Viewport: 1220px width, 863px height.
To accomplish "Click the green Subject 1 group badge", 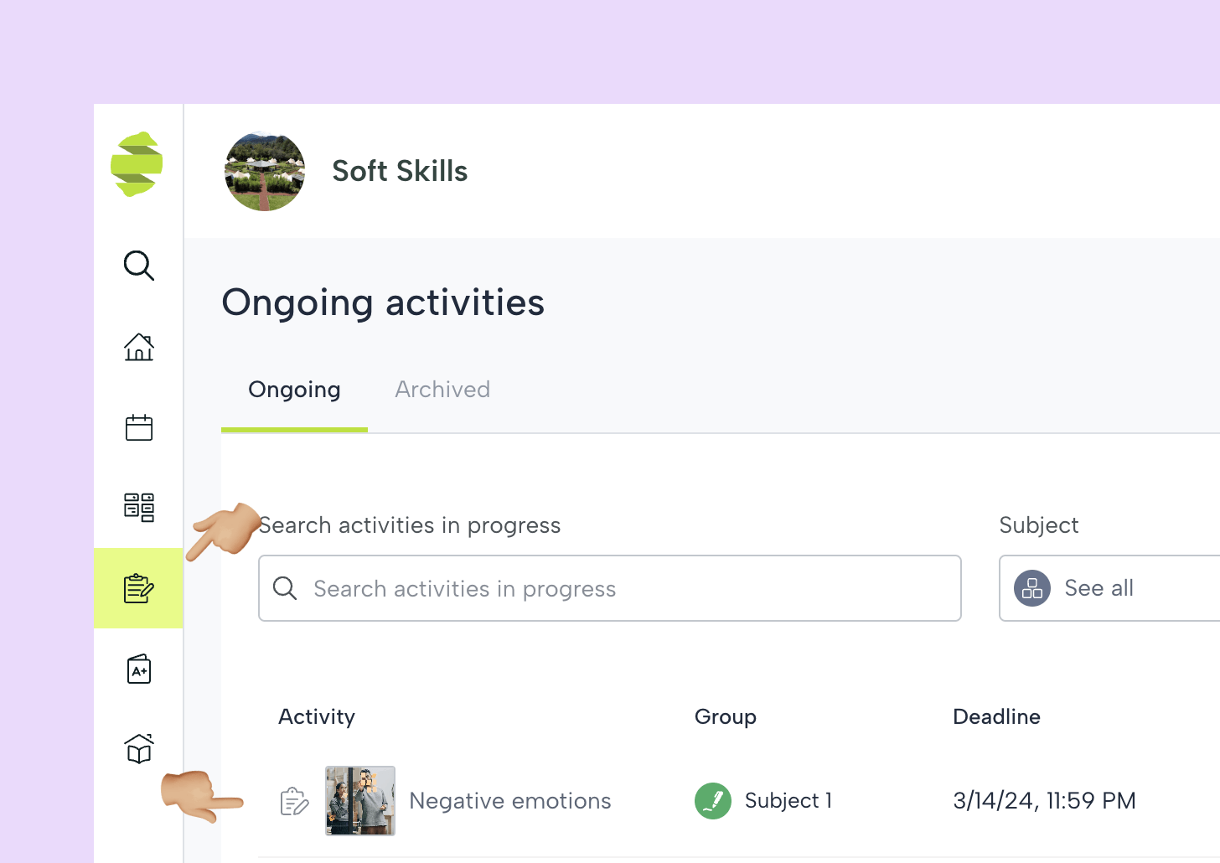I will tap(713, 801).
